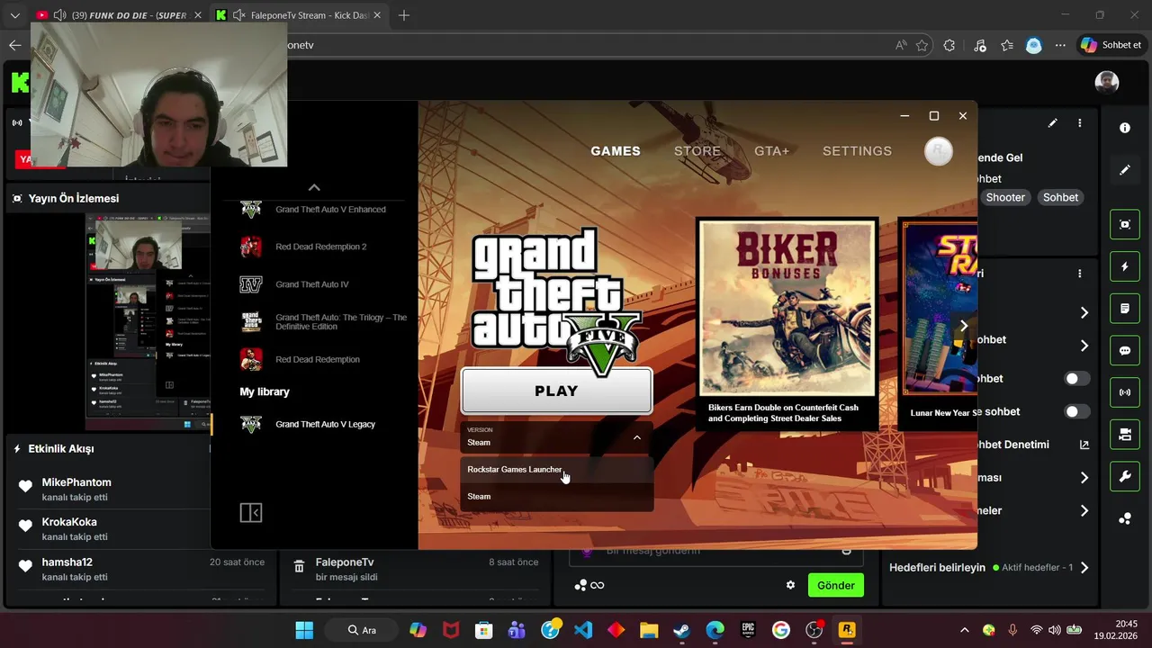The image size is (1152, 648).
Task: Click MikePhantom in activity feed
Action: (x=76, y=482)
